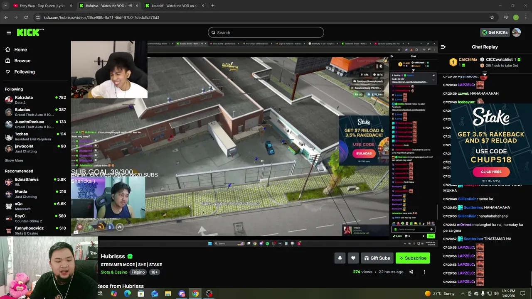Screen dimensions: 532x299
Task: Open more options menu beside share
Action: (424, 272)
